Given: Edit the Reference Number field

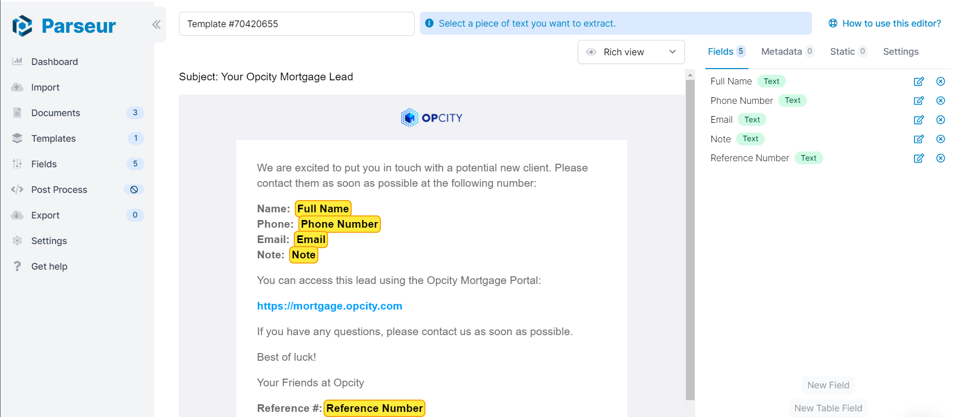Looking at the screenshot, I should tap(919, 158).
